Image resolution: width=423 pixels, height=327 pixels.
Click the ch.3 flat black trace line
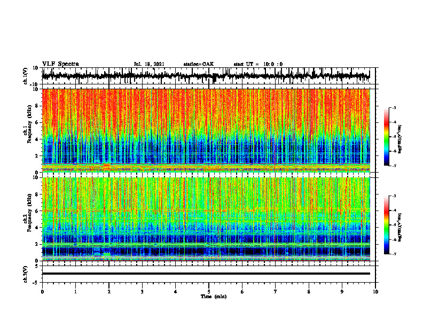click(206, 274)
